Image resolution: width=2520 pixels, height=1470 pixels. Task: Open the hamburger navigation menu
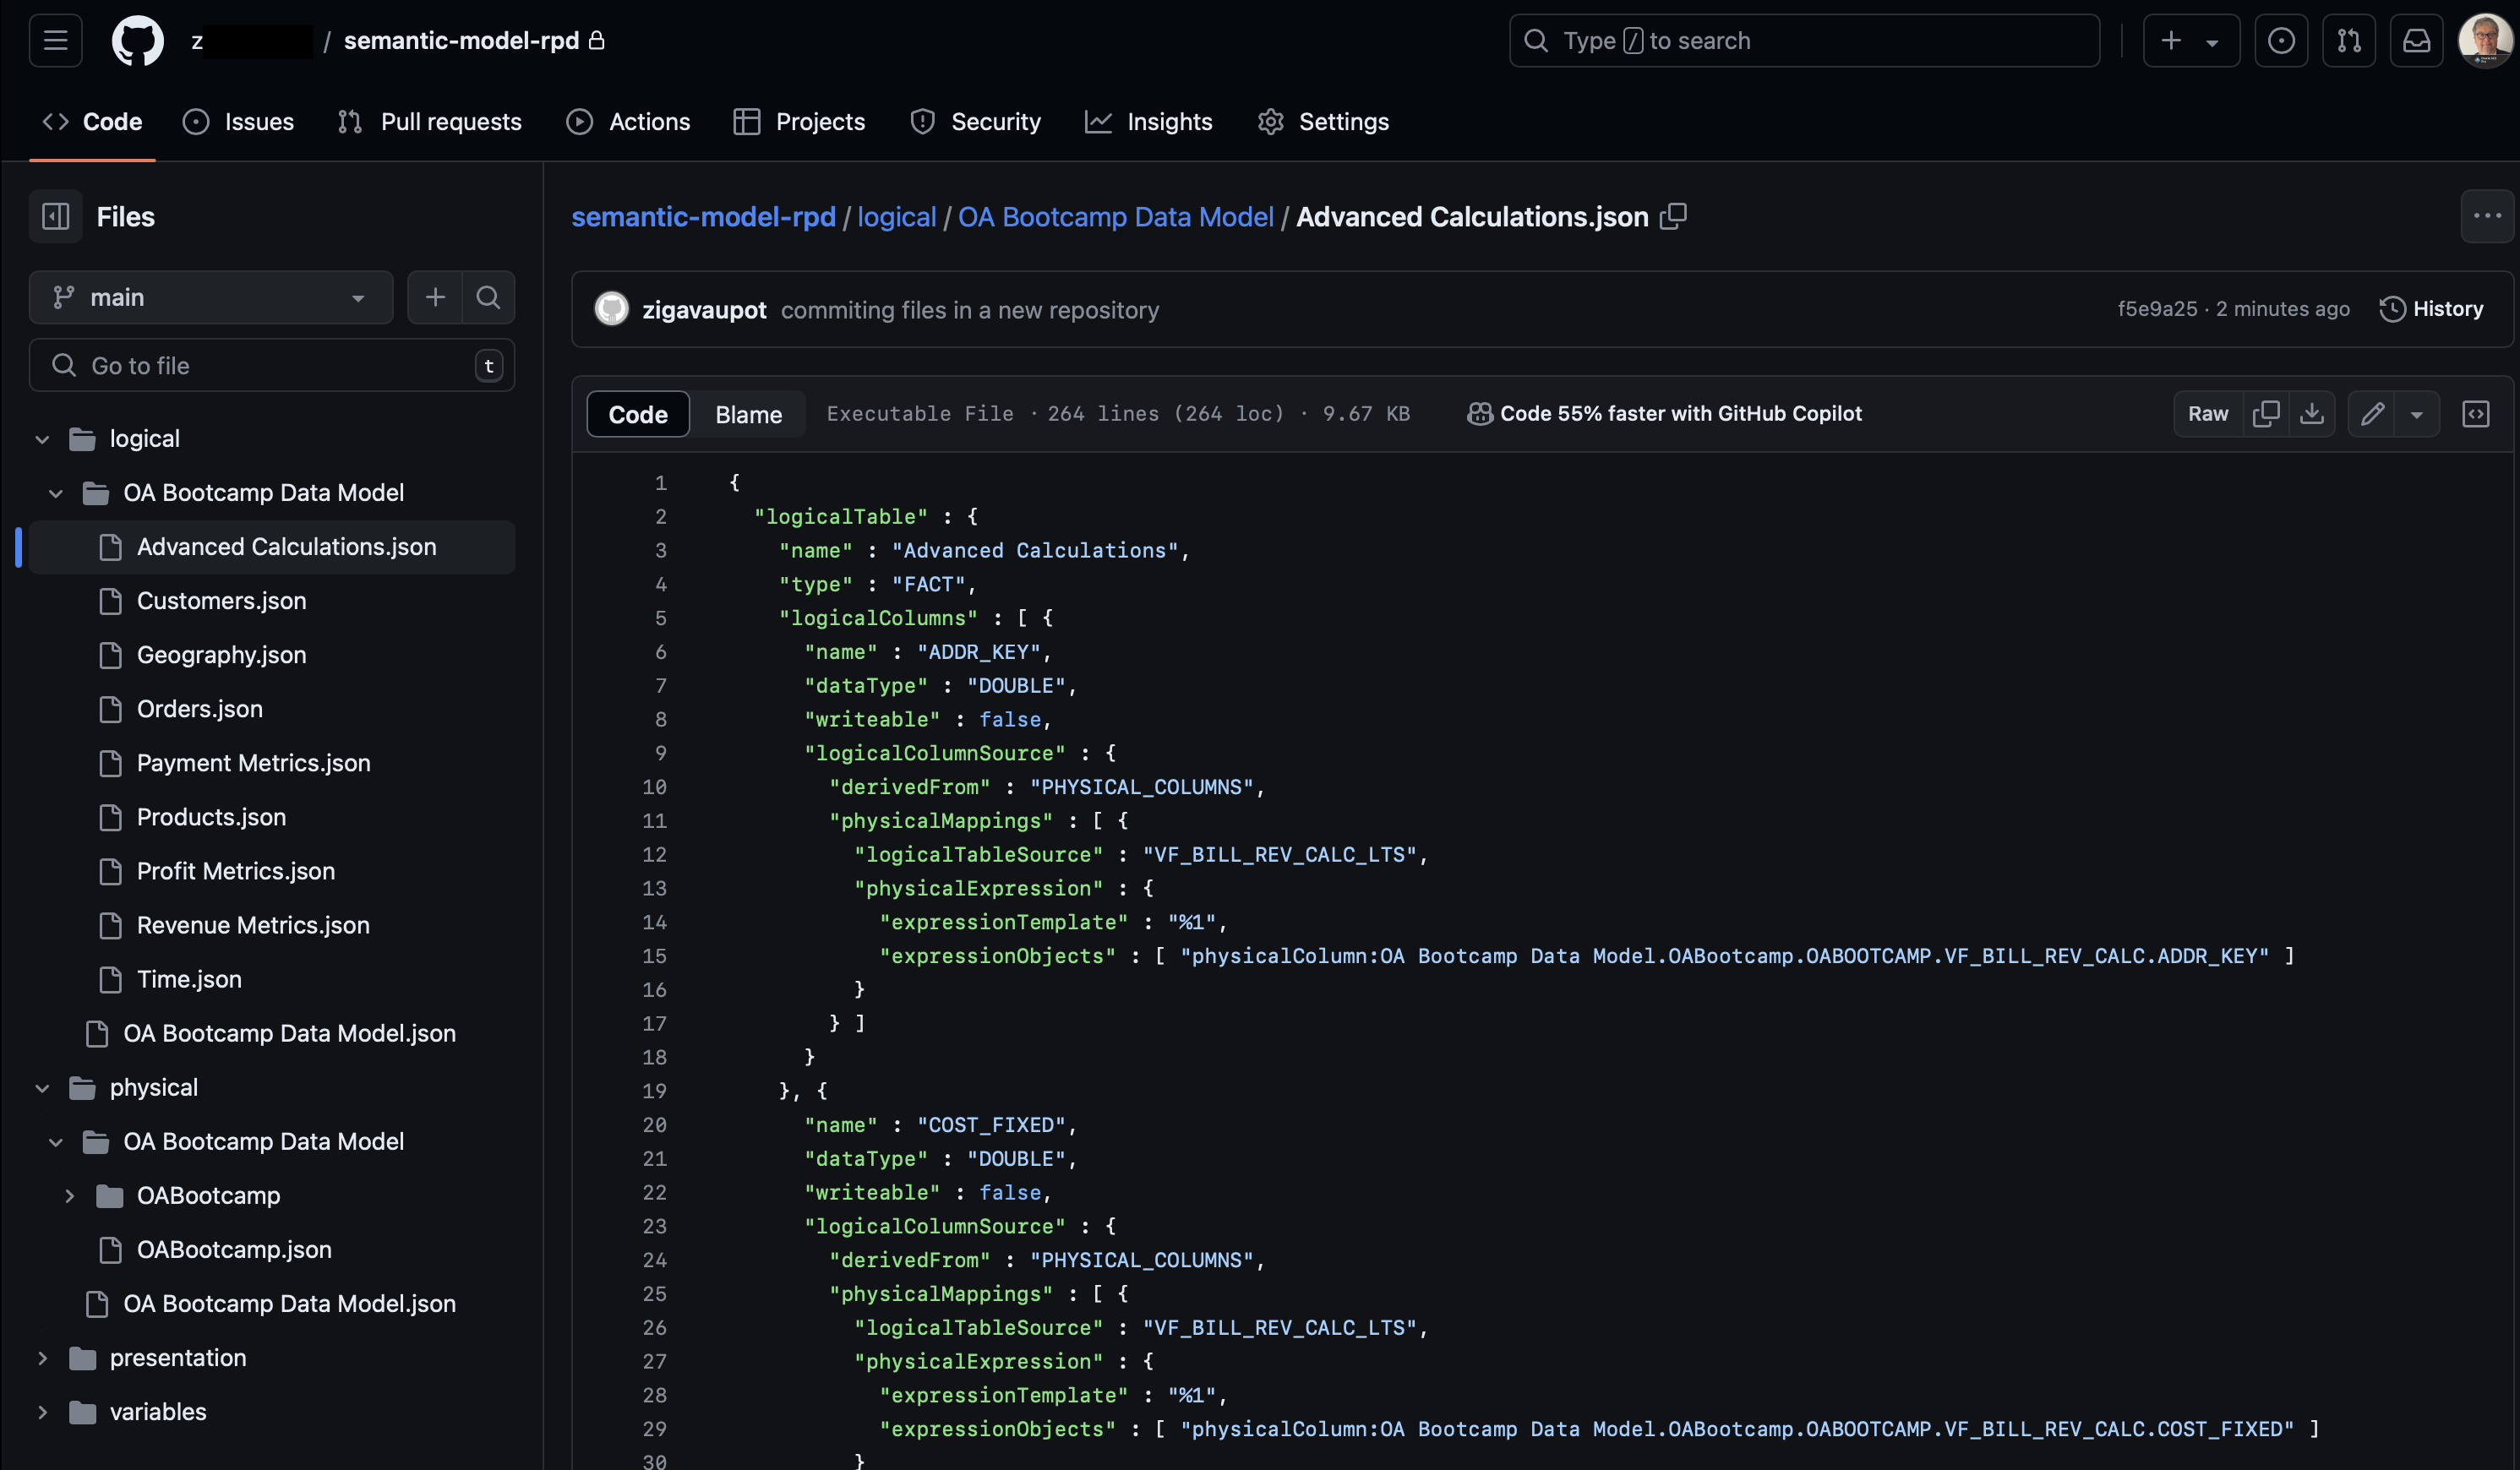pyautogui.click(x=56, y=41)
